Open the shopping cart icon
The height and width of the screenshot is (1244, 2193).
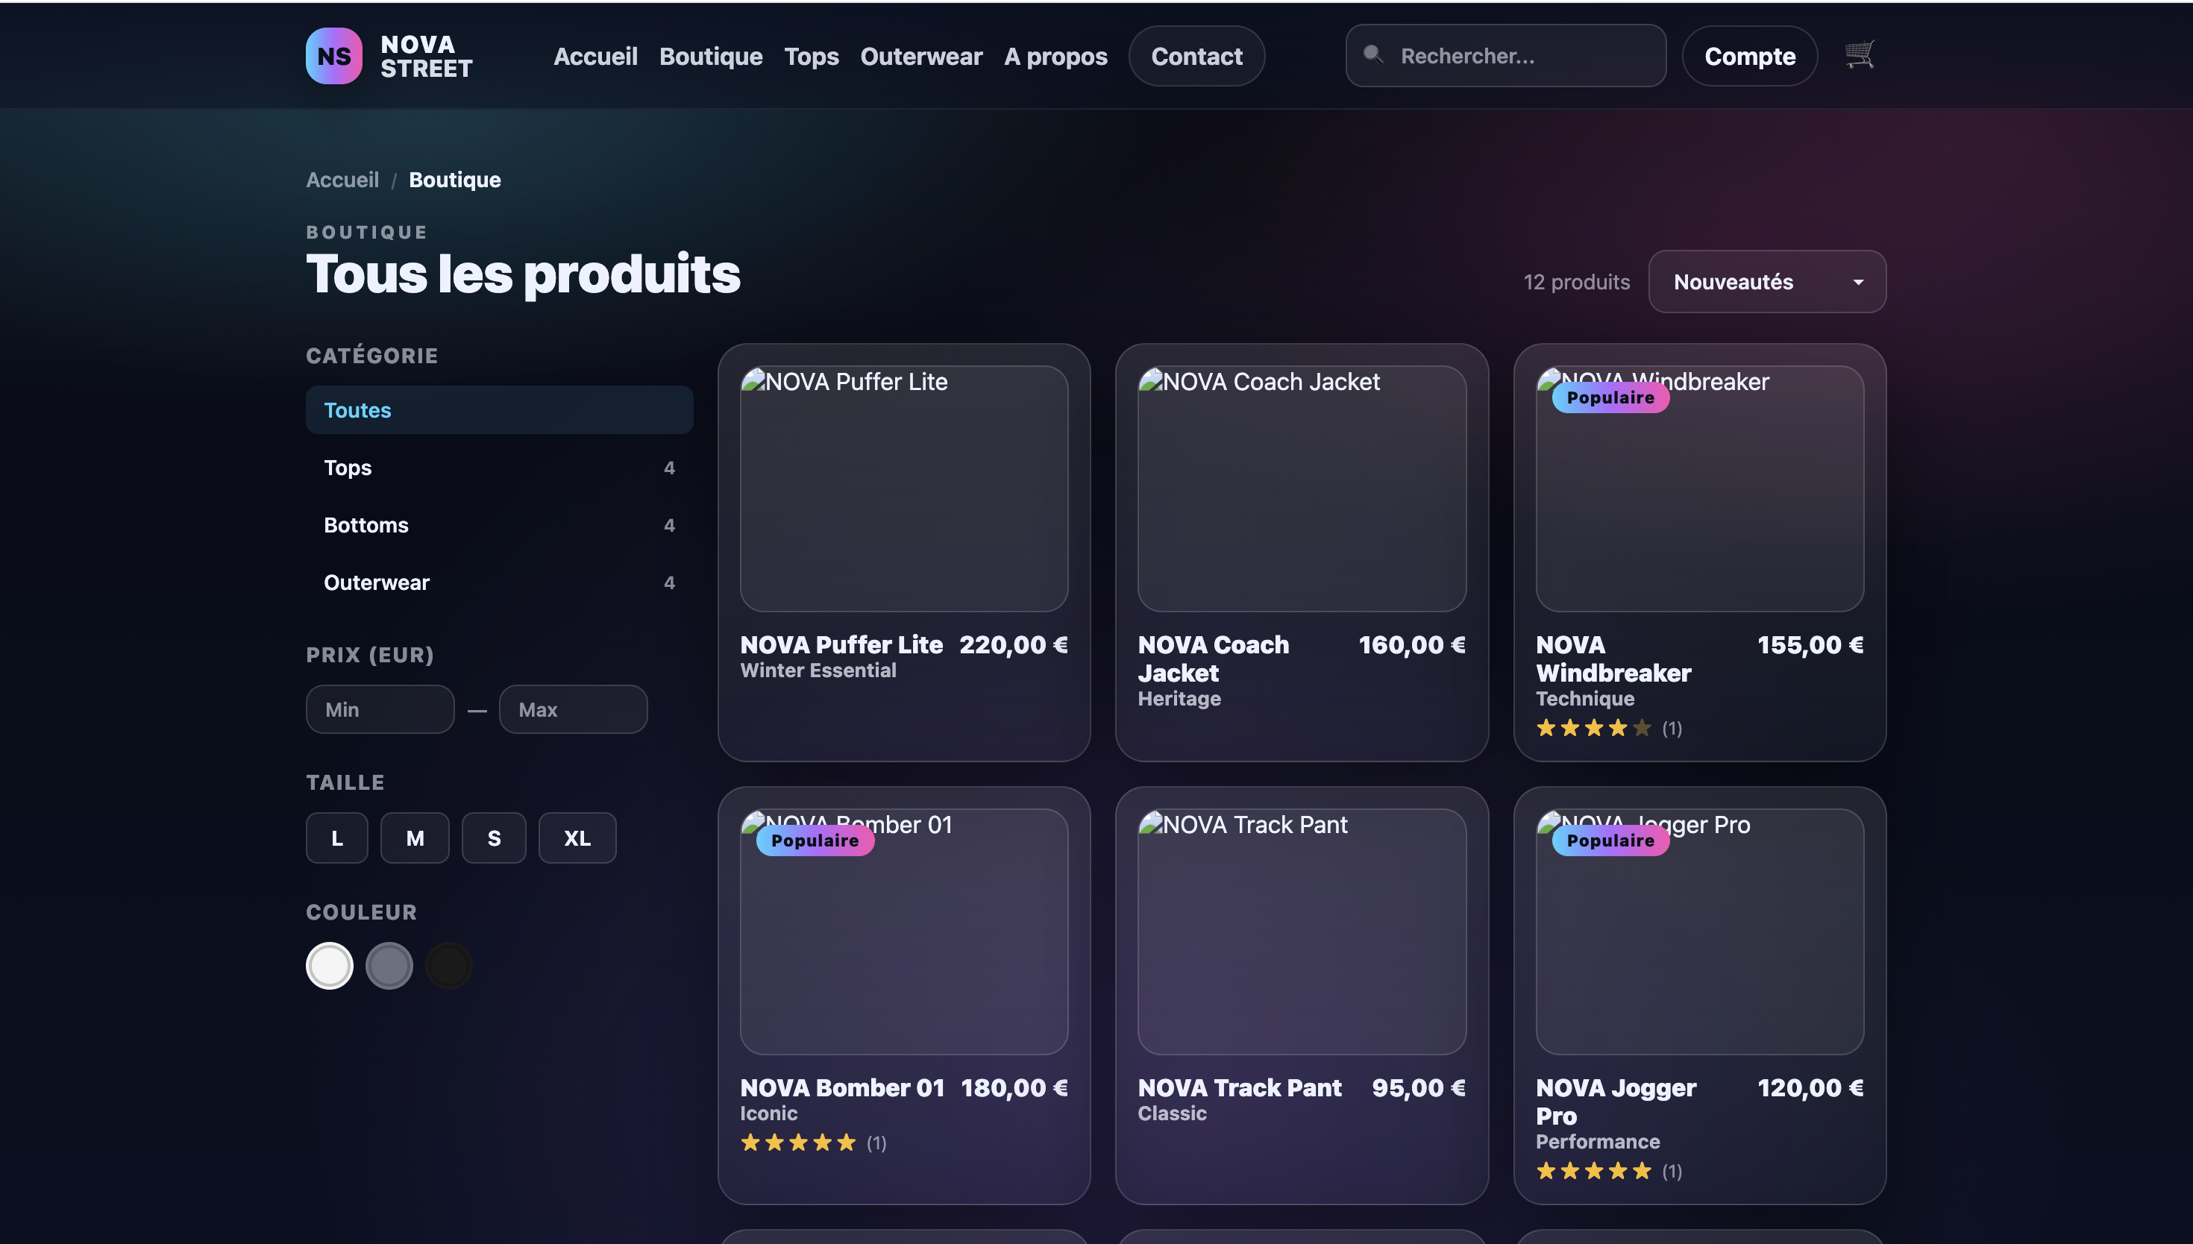point(1859,54)
